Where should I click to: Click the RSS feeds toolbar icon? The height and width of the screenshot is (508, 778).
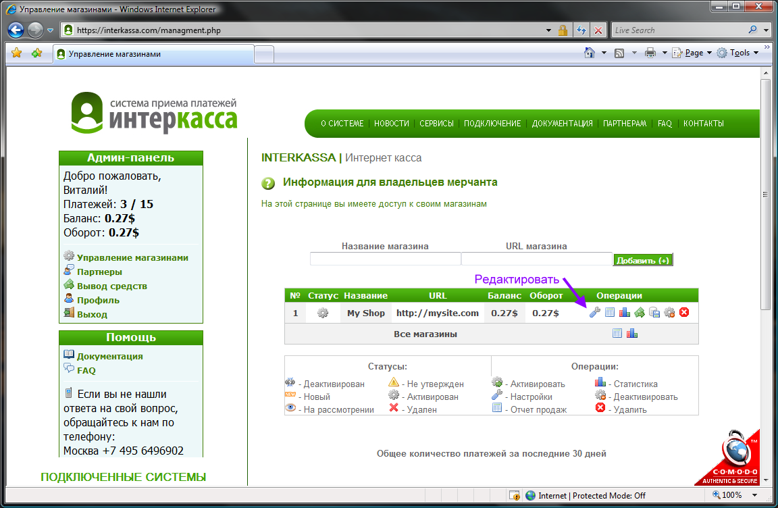[619, 53]
